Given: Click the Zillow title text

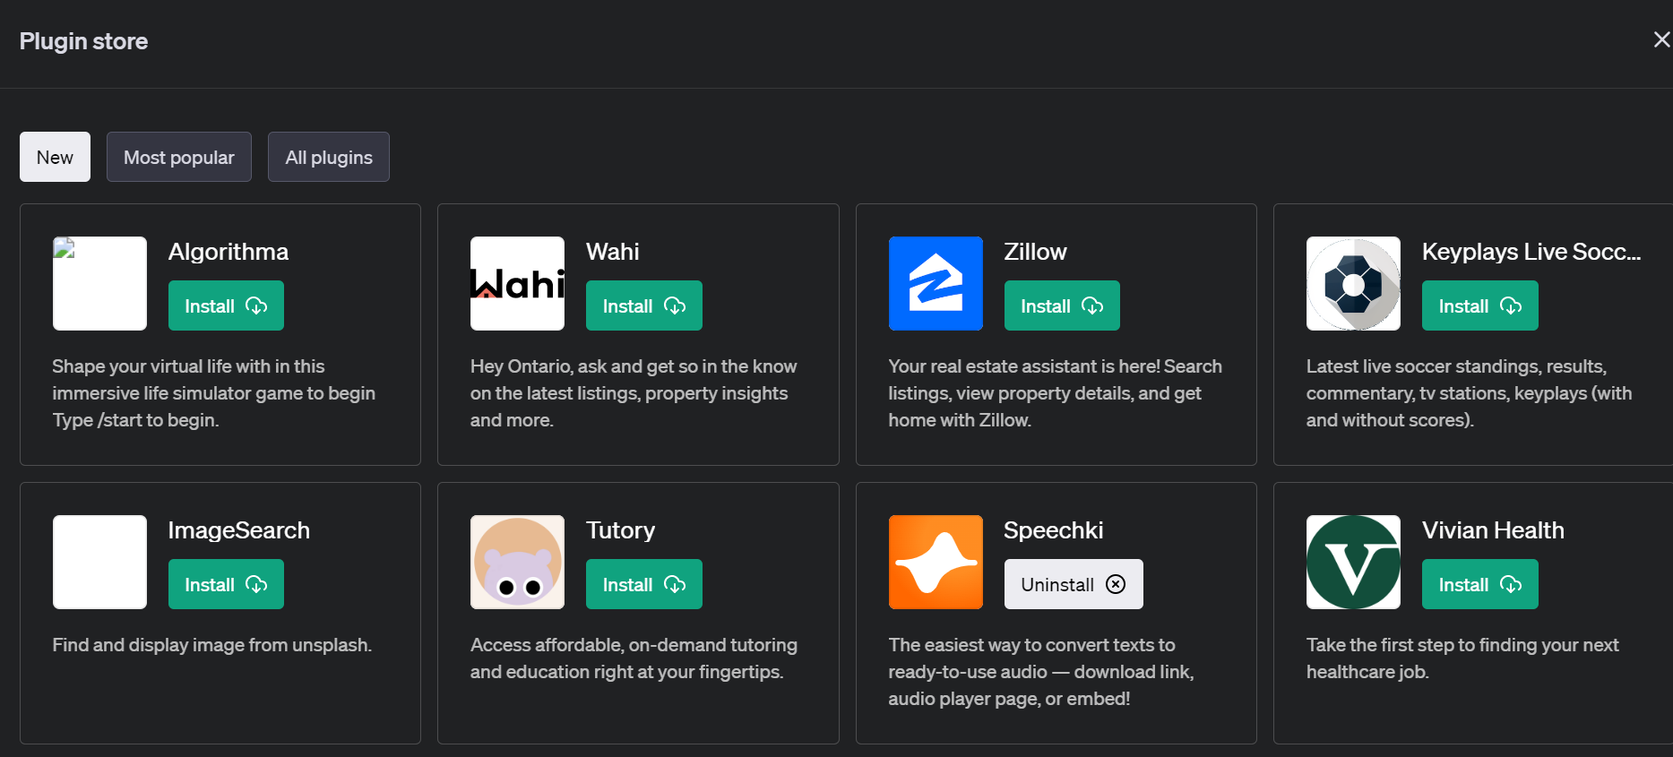Looking at the screenshot, I should [x=1035, y=252].
